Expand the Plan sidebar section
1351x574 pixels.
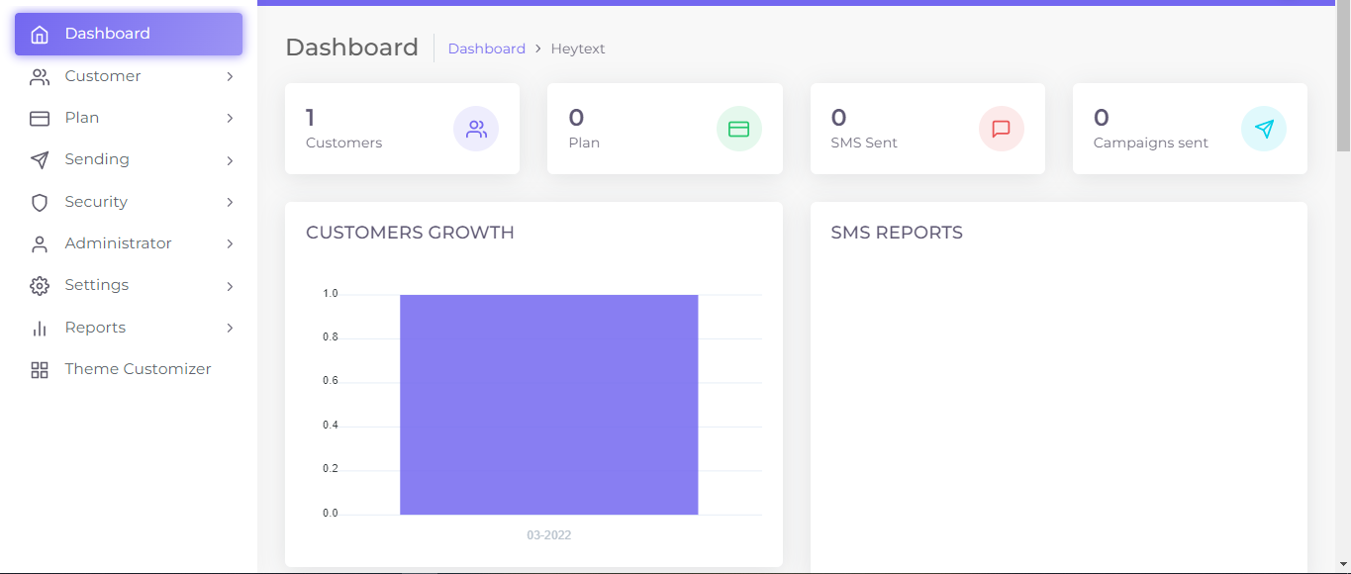click(230, 118)
